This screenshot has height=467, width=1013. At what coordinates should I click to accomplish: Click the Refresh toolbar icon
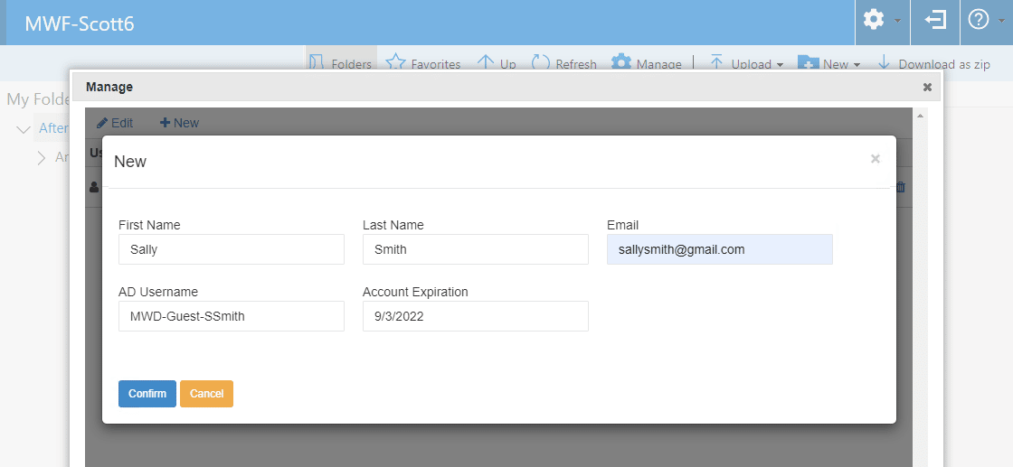[x=541, y=62]
